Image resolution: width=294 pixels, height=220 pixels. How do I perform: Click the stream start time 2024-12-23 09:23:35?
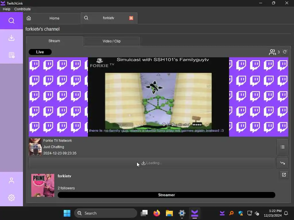60,153
